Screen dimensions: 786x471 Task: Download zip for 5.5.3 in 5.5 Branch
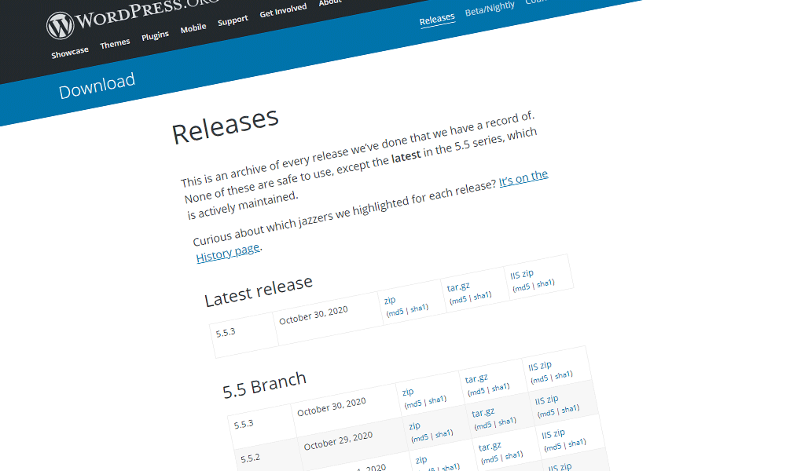(x=408, y=392)
